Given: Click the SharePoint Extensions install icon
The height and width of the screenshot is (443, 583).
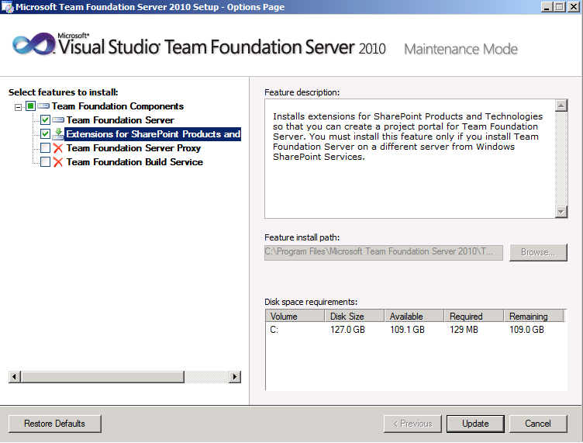Looking at the screenshot, I should [58, 134].
